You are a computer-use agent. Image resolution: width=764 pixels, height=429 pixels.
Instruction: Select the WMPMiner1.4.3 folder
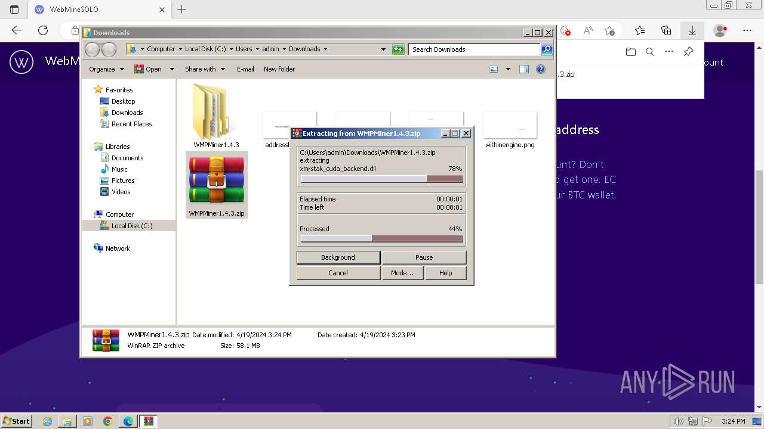216,116
